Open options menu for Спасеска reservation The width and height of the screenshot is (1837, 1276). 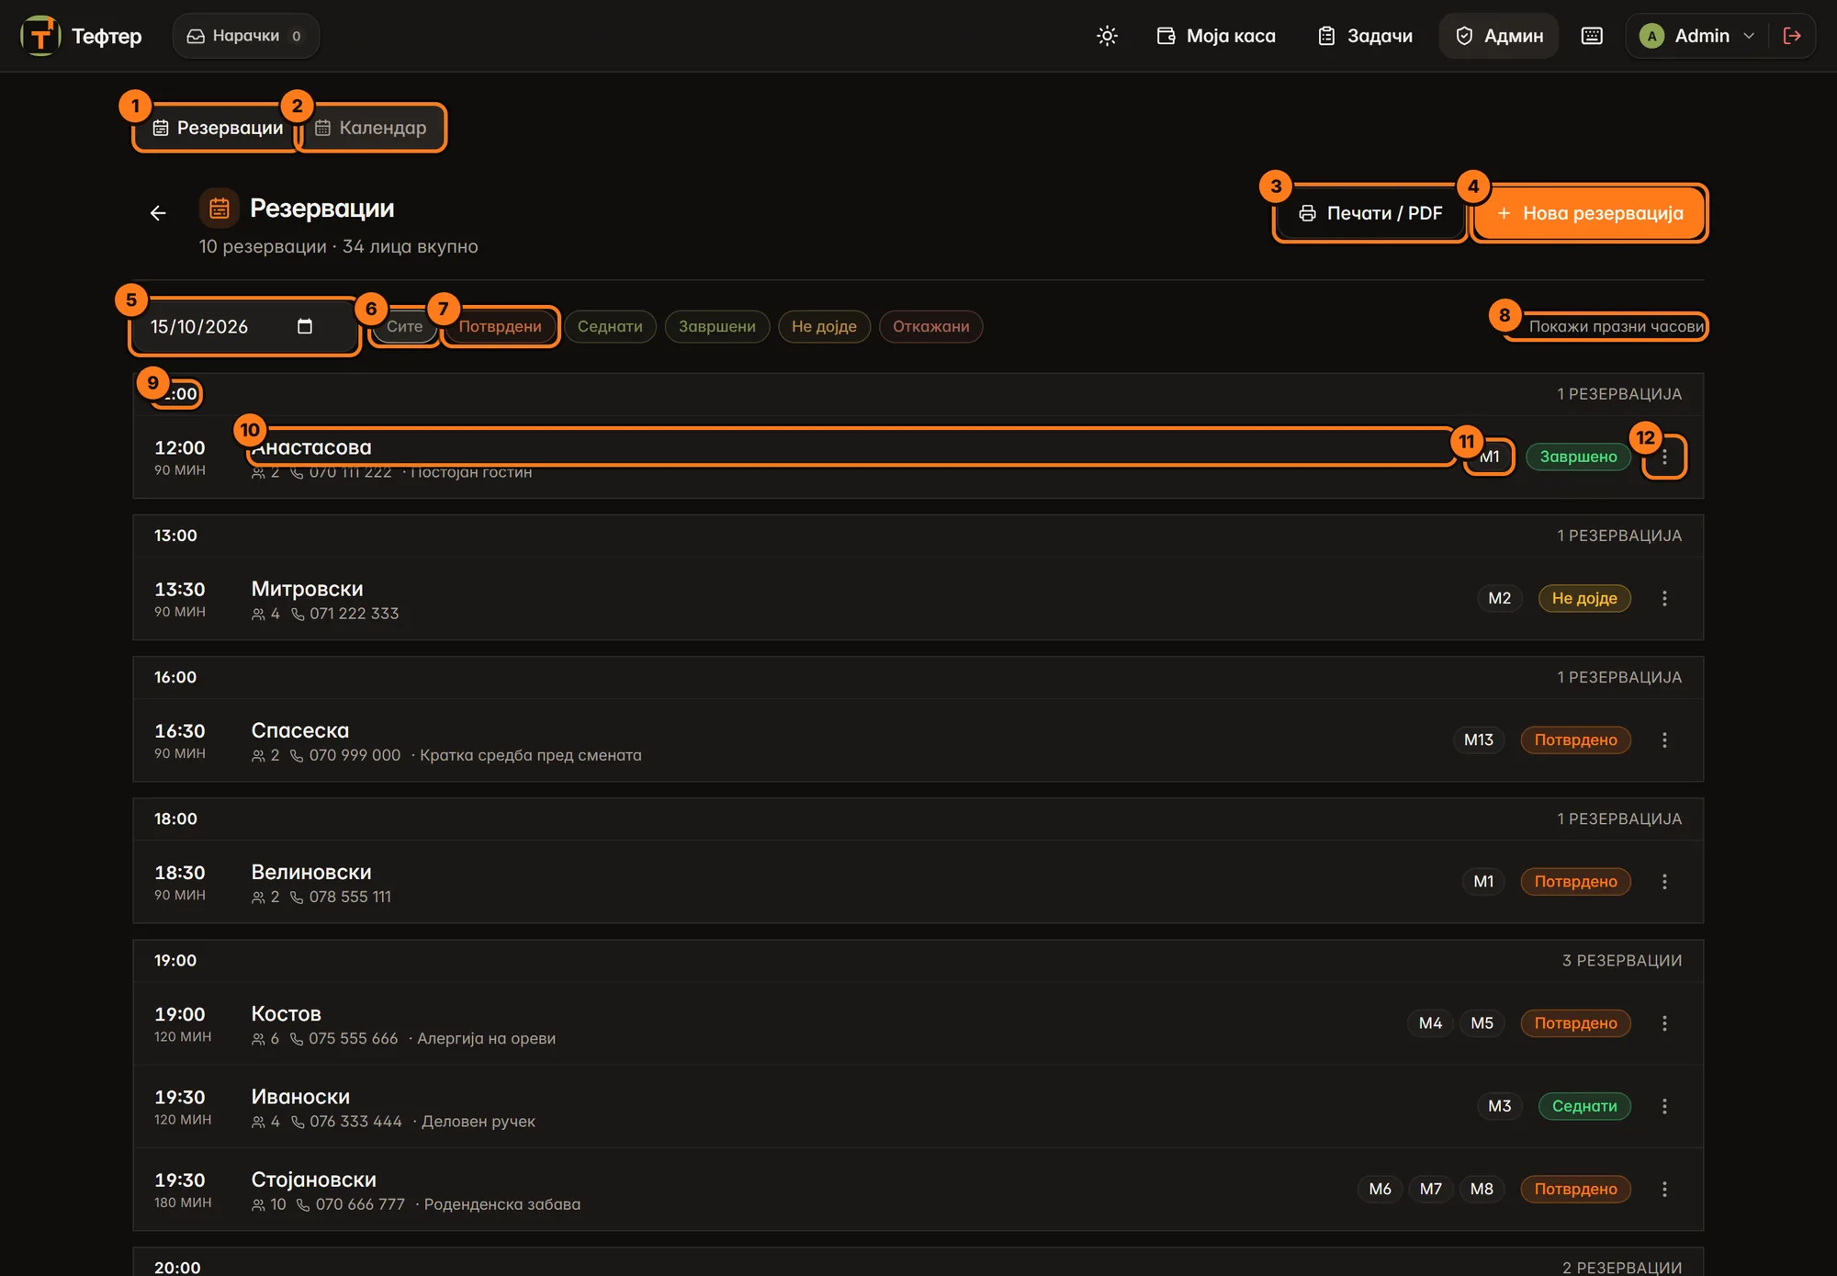1664,740
